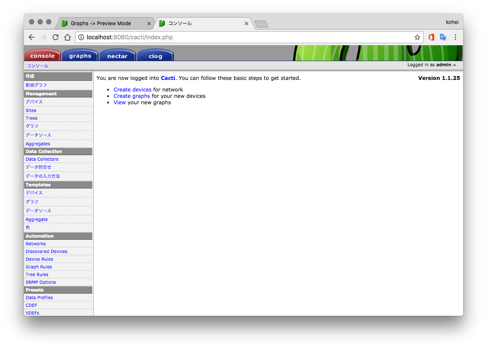Reload the page with the refresh icon
Image resolution: width=487 pixels, height=350 pixels.
56,37
